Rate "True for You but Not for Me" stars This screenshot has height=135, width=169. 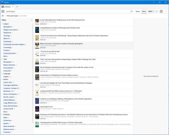(x=45, y=56)
